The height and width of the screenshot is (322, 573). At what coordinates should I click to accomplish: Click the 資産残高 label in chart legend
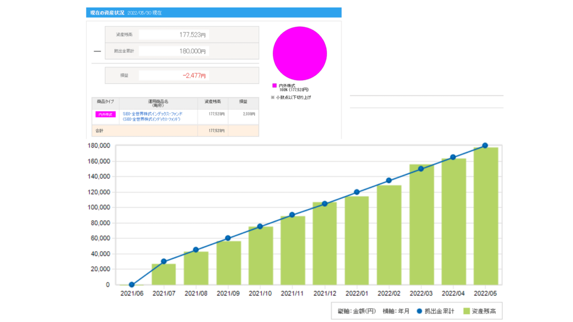[484, 311]
